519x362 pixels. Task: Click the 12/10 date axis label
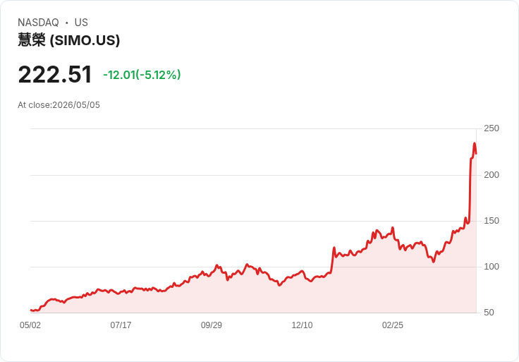point(302,325)
